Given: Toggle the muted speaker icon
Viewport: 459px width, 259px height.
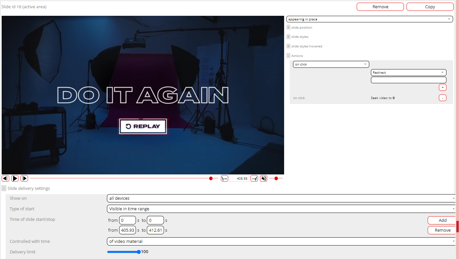Looking at the screenshot, I should (264, 178).
